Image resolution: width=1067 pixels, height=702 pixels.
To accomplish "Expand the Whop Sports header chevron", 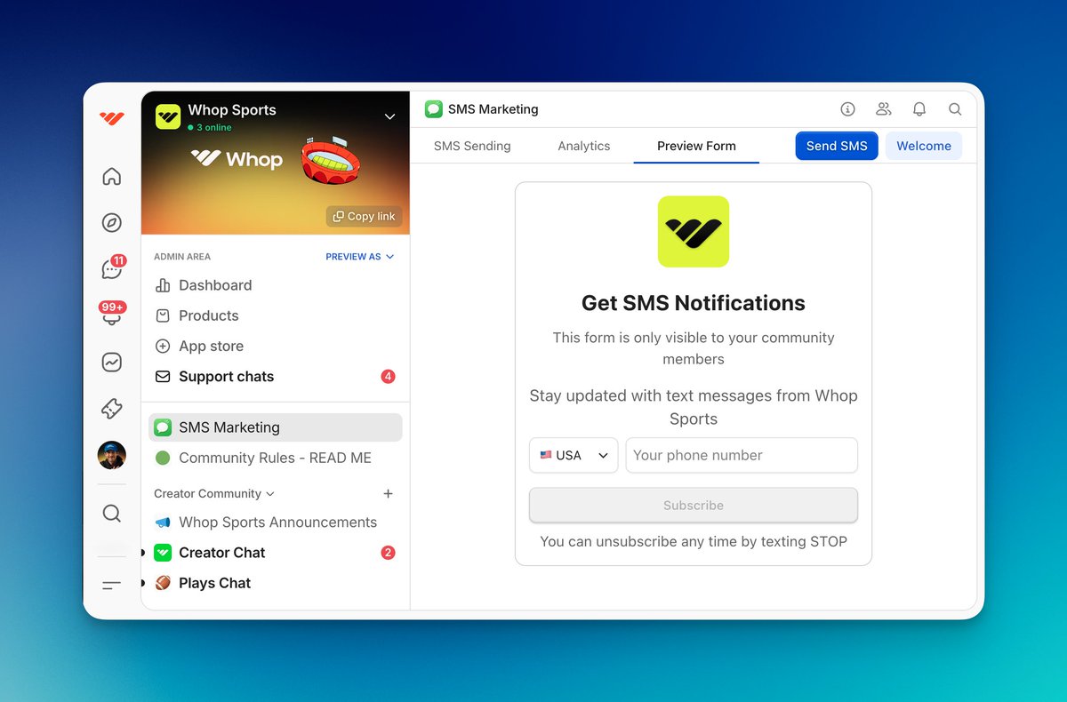I will 389,116.
